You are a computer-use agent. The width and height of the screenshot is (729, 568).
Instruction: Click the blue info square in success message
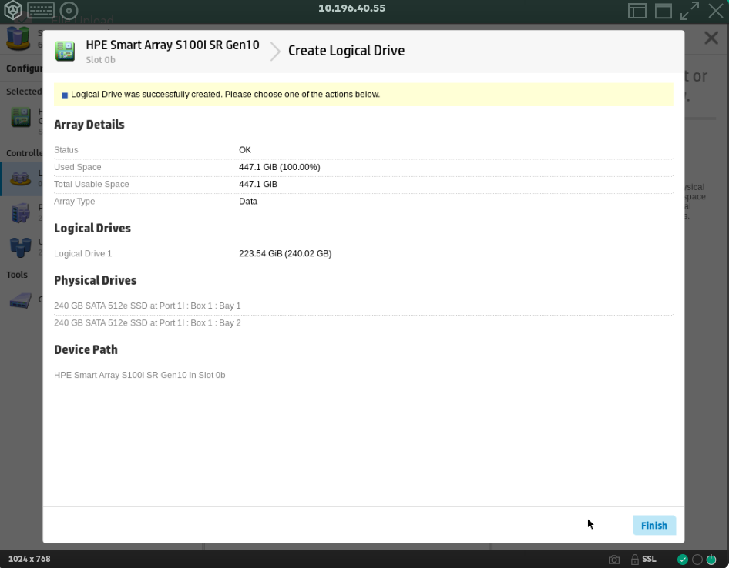click(x=65, y=95)
